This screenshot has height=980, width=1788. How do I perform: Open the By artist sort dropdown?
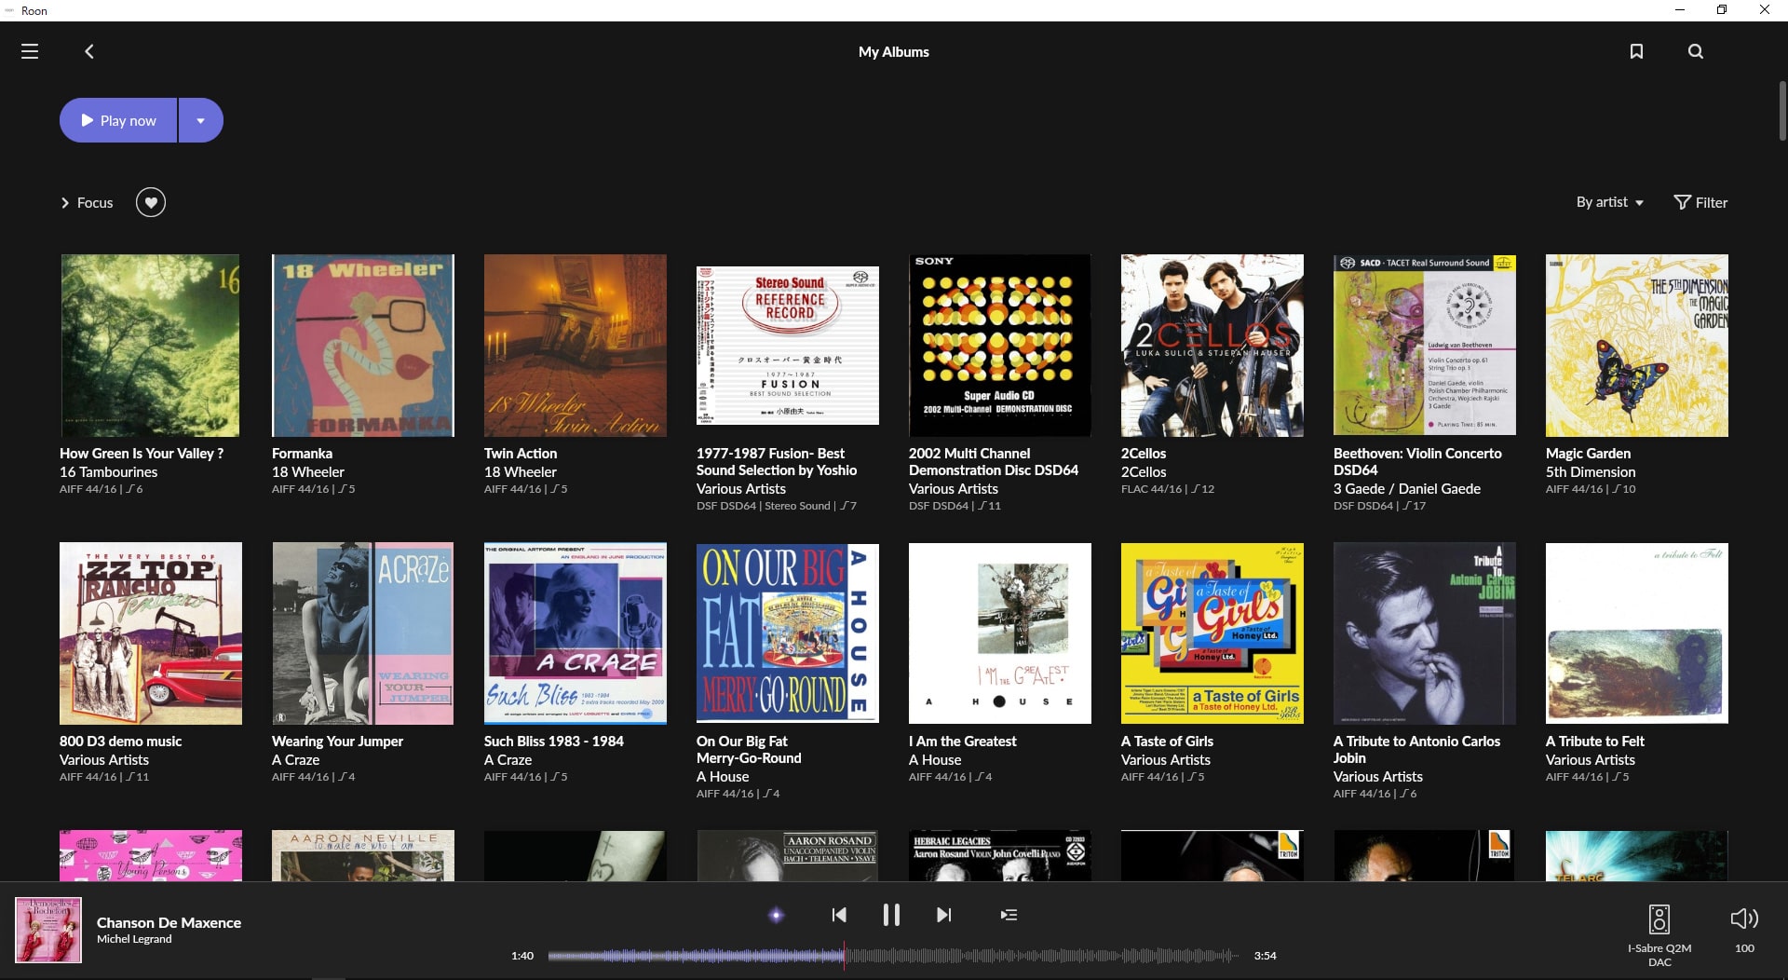coord(1610,202)
